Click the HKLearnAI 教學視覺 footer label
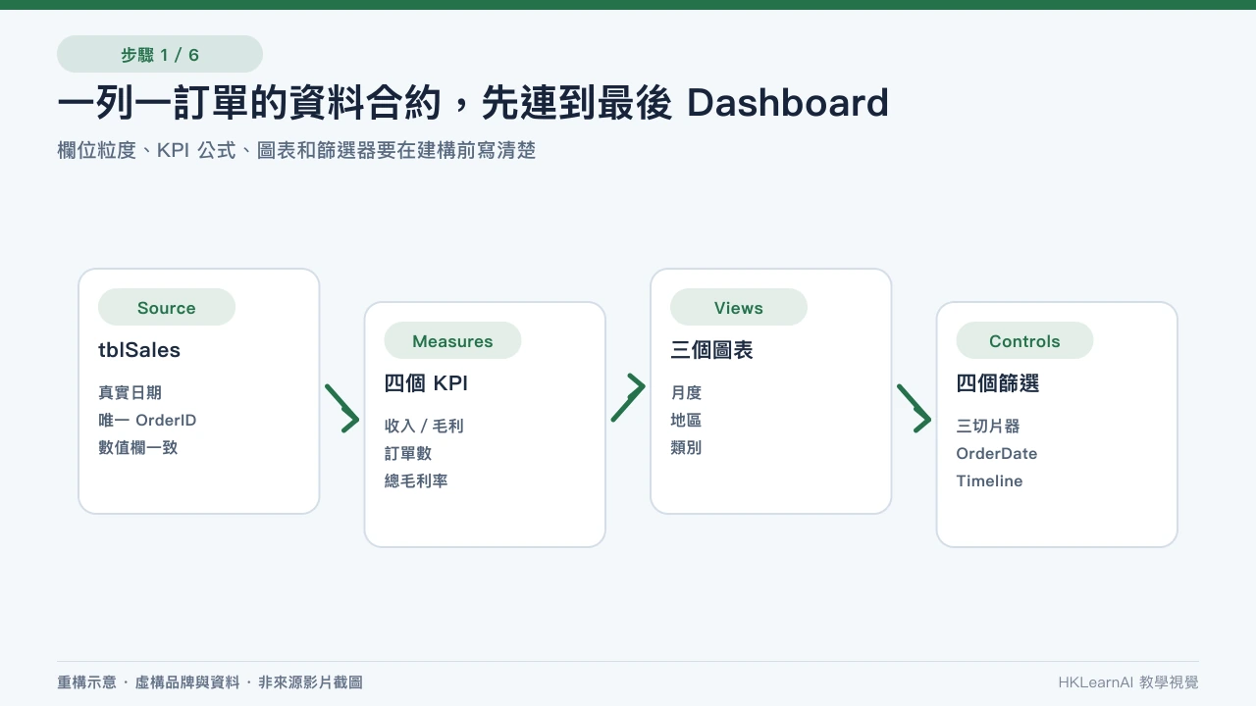This screenshot has height=706, width=1256. 1128,681
